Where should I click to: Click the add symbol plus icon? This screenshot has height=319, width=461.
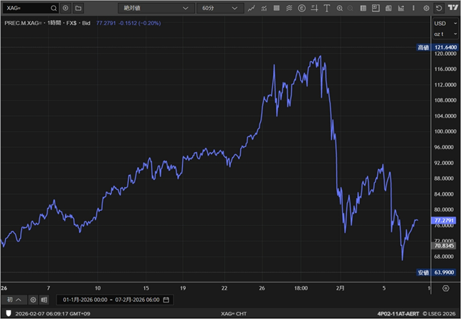66,8
